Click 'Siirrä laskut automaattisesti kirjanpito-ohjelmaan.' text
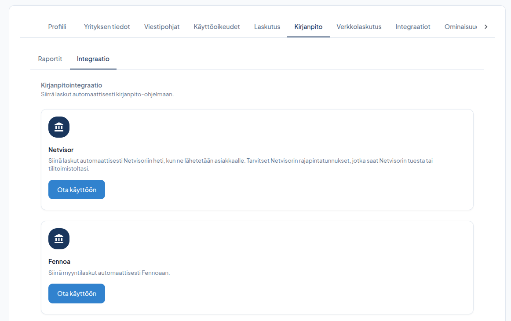 click(107, 95)
